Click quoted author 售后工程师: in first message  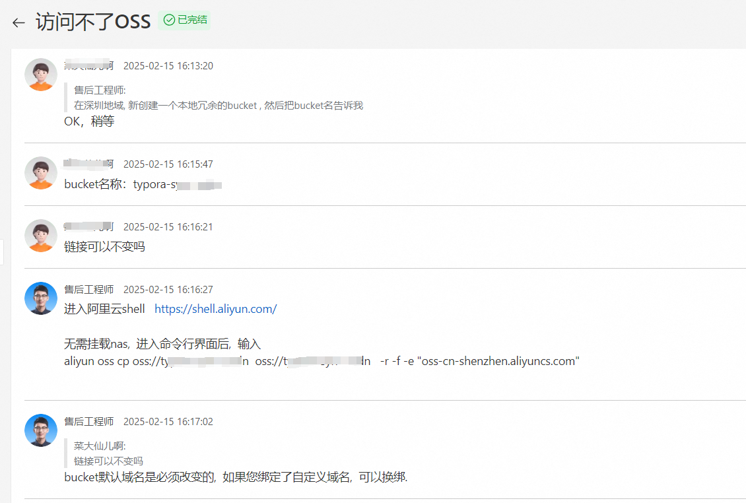[100, 90]
